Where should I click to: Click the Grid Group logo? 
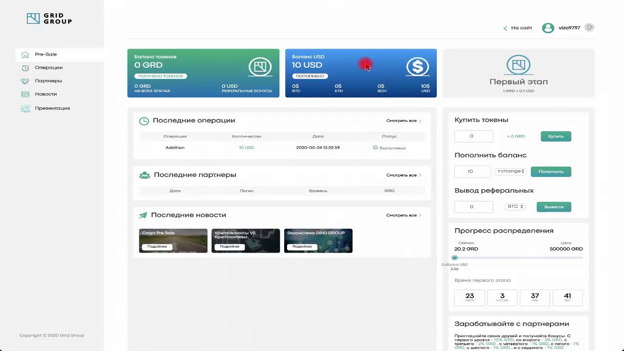tap(49, 19)
